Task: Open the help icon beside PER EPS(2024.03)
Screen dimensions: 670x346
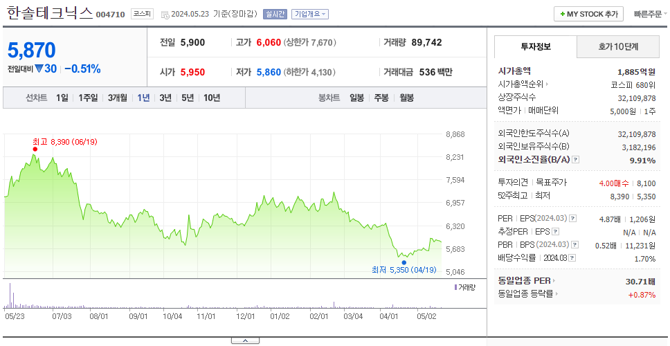Action: coord(573,219)
